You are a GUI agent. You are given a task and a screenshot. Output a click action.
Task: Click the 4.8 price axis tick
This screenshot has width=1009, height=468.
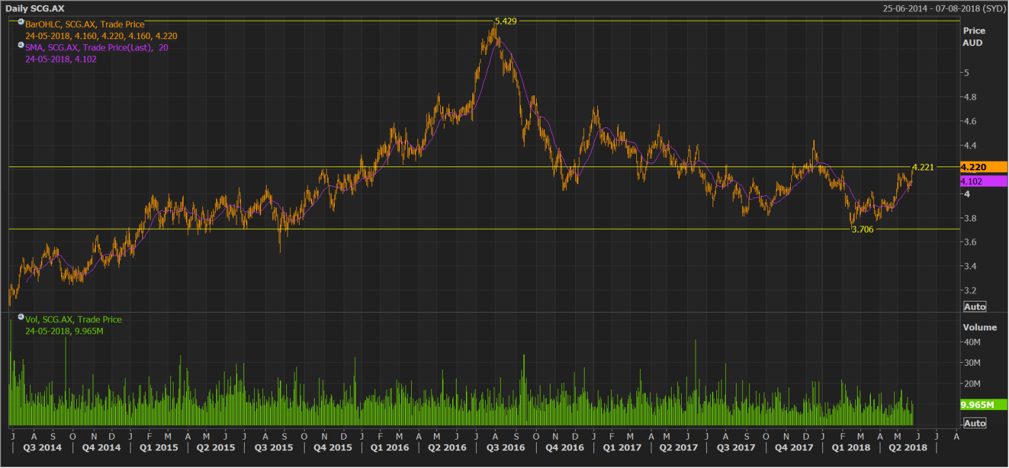tap(970, 97)
